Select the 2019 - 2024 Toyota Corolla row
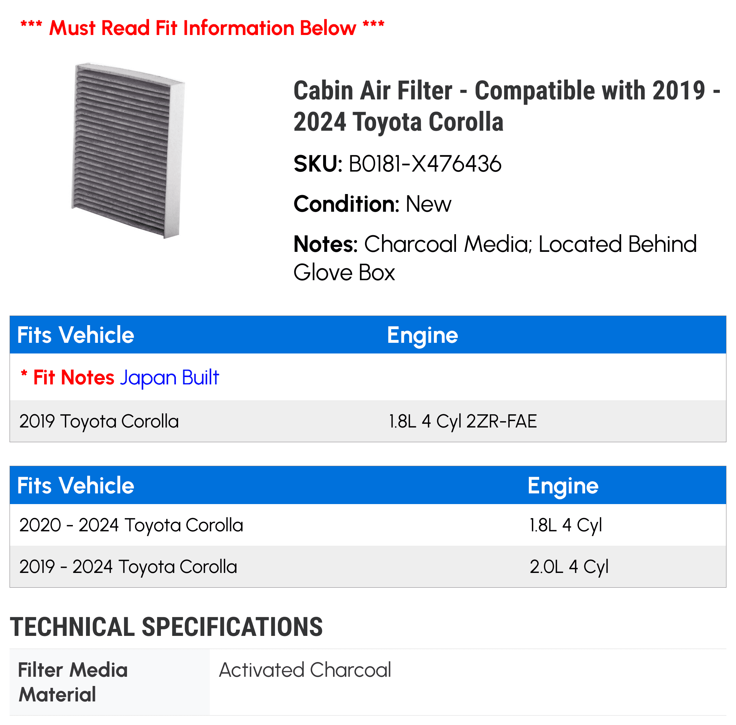736x725 pixels. [x=368, y=567]
